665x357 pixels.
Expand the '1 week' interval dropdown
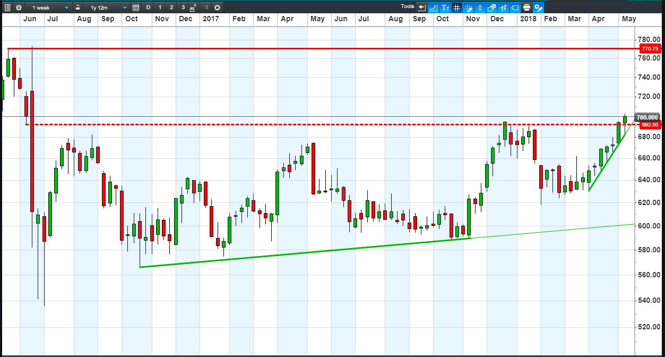tap(50, 7)
